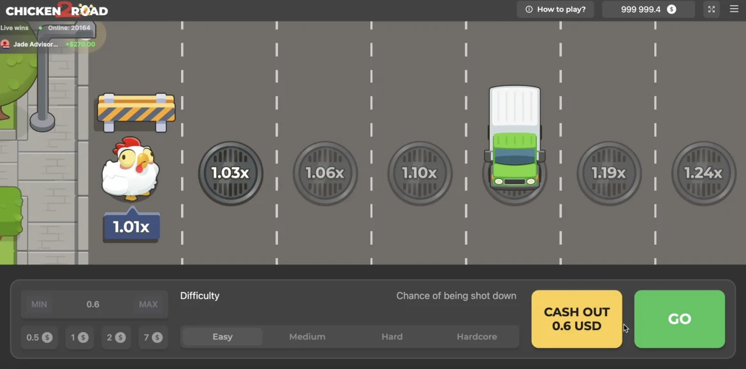
Task: Select the 1.19x manhole
Action: point(609,173)
